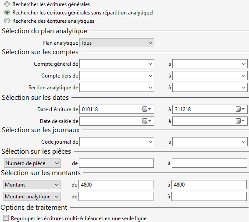Screen dimensions: 249x222
Task: Open calendar for Date d'écriture end
Action: pyautogui.click(x=240, y=109)
